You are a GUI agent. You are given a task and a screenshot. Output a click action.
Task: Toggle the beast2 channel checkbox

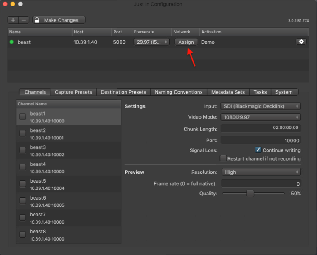click(x=22, y=133)
